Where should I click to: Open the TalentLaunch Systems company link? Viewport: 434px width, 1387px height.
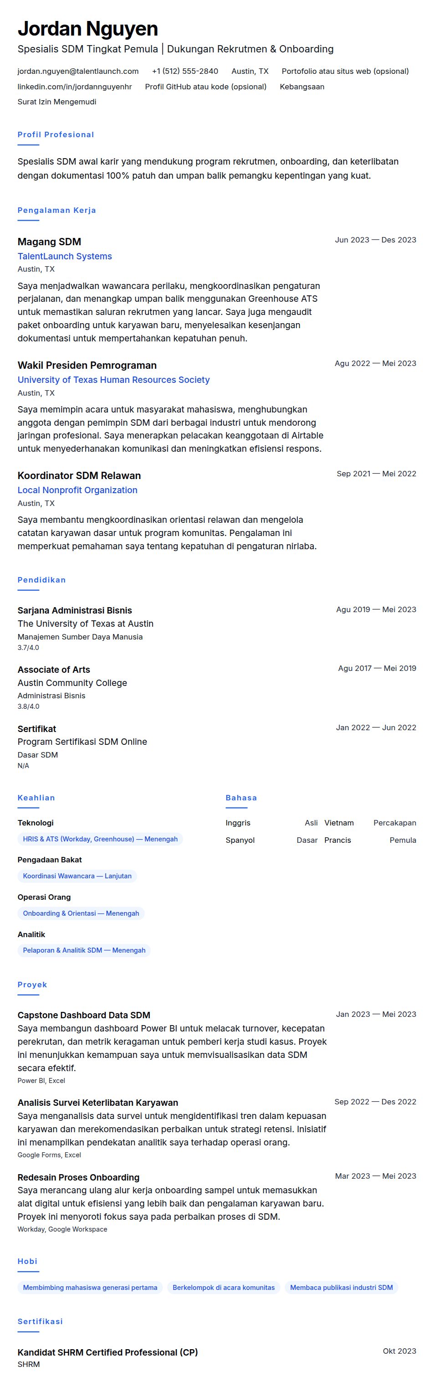[x=65, y=256]
